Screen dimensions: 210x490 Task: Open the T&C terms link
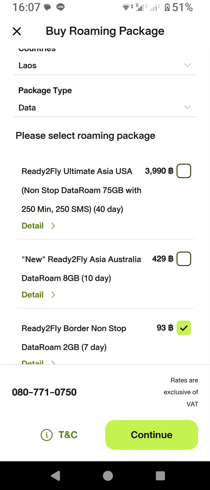coord(68,435)
